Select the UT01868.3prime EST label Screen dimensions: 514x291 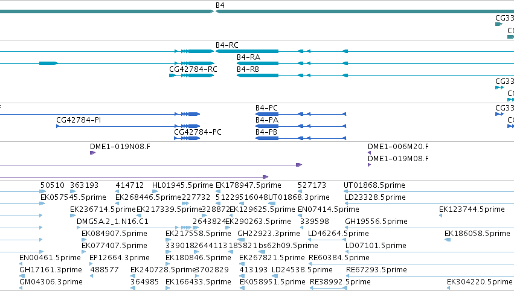299,197
